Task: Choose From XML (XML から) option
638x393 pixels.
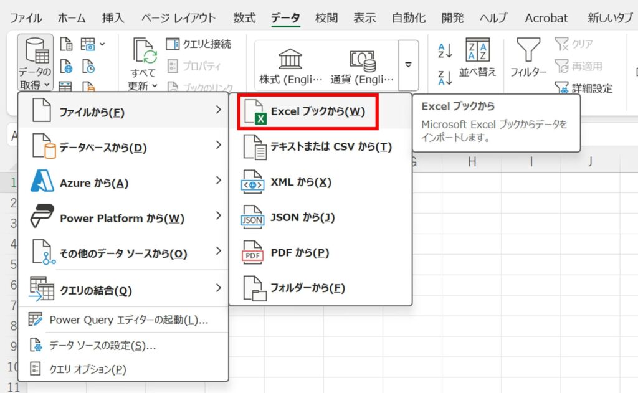Action: coord(320,182)
